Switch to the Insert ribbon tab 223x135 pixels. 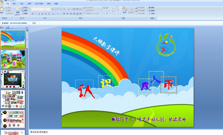tap(14, 4)
